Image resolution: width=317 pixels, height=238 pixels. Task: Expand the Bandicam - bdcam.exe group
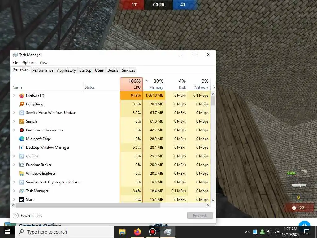coord(14,130)
